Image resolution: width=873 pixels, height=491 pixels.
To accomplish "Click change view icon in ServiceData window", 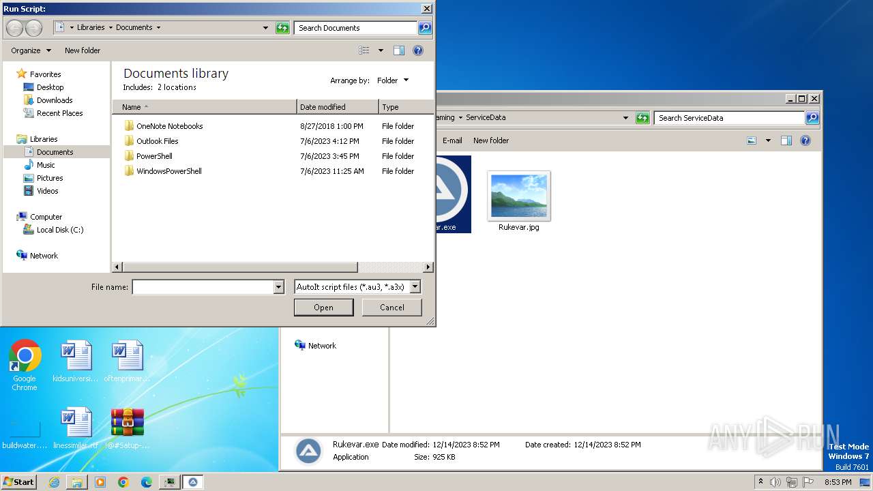I will (x=752, y=140).
